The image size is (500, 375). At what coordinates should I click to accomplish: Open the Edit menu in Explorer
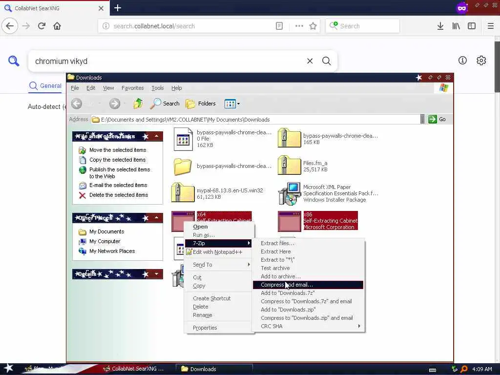coord(91,88)
